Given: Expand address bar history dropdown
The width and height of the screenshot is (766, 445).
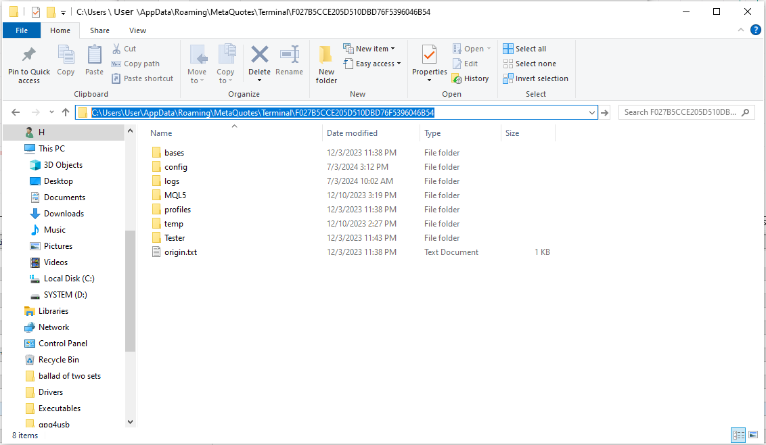Looking at the screenshot, I should click(x=592, y=113).
